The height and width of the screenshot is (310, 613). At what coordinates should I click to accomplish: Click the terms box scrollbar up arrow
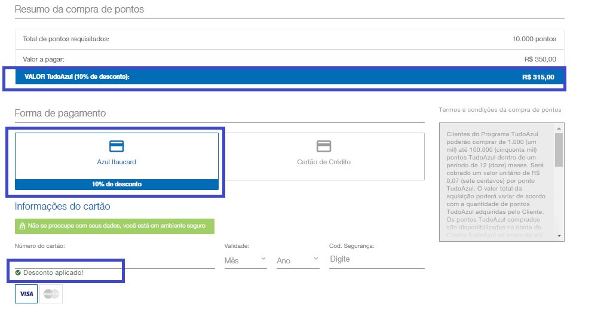[x=559, y=128]
